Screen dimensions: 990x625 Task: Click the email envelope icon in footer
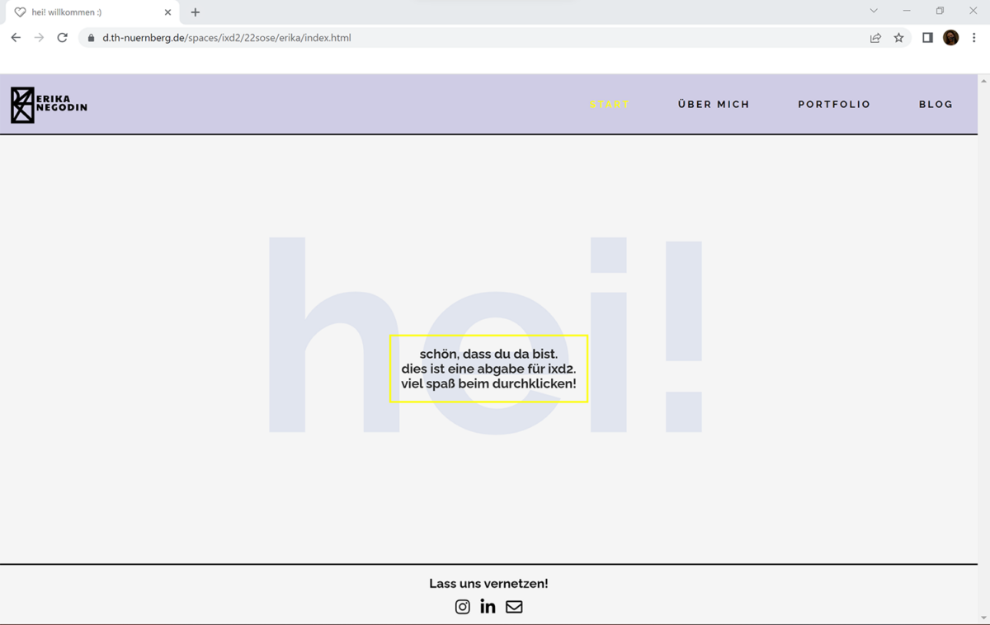pyautogui.click(x=514, y=607)
